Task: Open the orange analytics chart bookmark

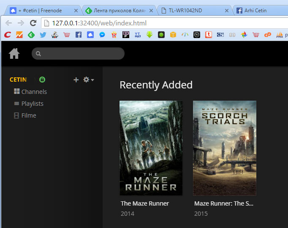Action: coord(19,35)
